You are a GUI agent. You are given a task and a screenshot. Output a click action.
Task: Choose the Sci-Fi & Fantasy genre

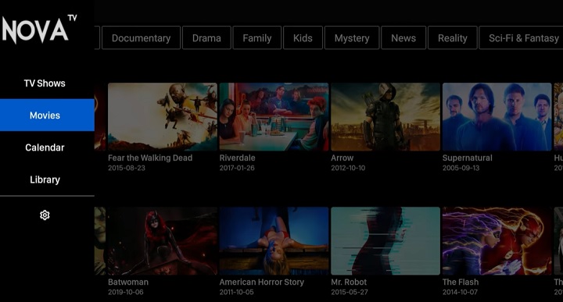(x=522, y=37)
